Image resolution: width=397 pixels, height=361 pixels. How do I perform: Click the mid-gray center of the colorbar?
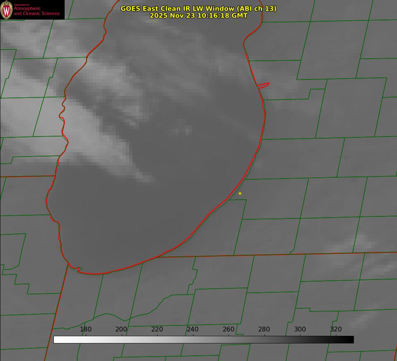point(203,339)
